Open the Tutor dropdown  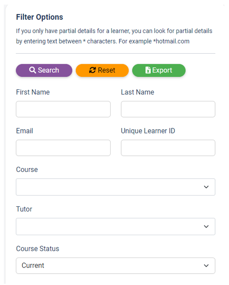(x=116, y=226)
